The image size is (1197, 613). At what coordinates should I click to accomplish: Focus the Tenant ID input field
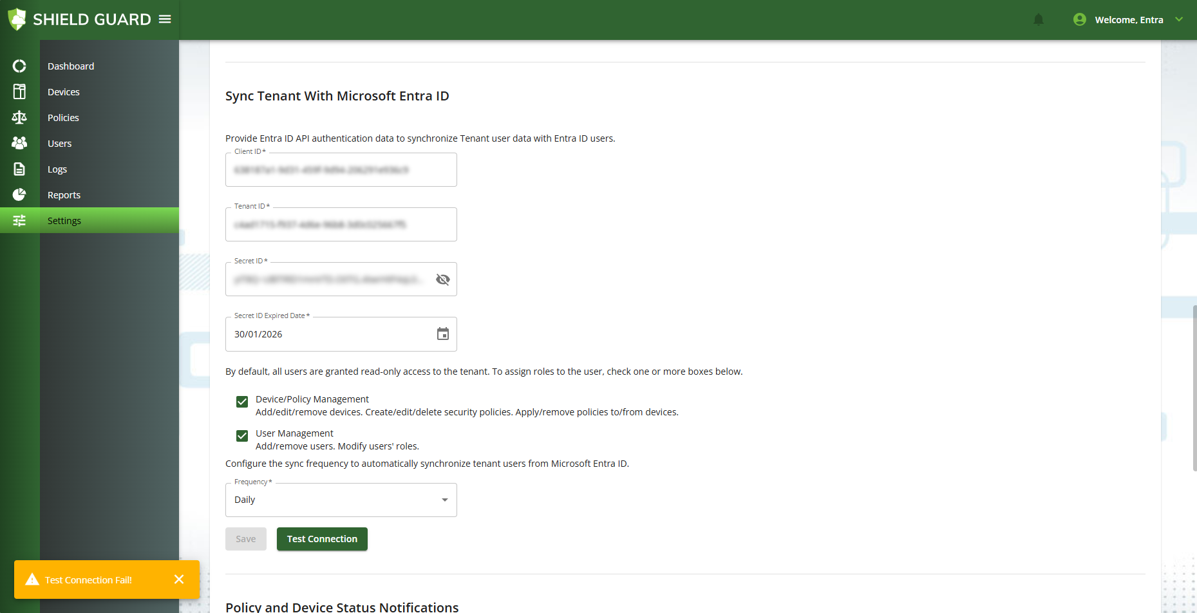point(341,225)
